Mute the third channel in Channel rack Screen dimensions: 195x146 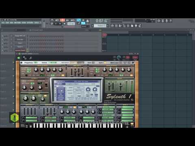pyautogui.click(x=2, y=43)
